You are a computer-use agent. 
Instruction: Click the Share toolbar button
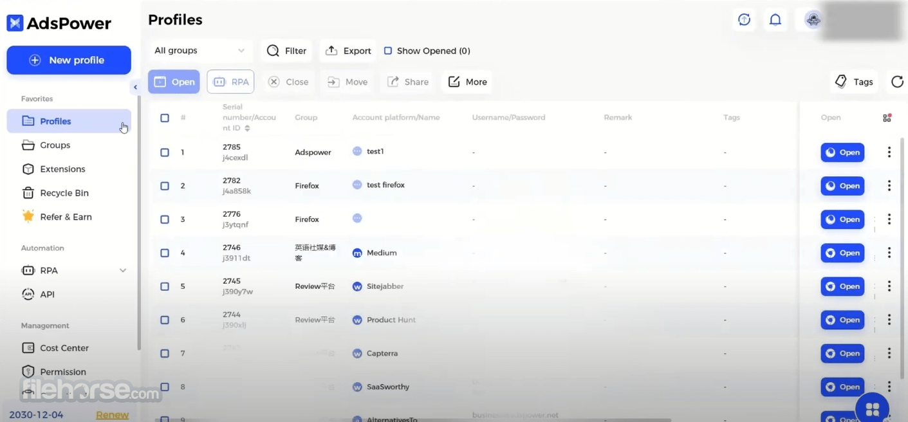pos(407,82)
